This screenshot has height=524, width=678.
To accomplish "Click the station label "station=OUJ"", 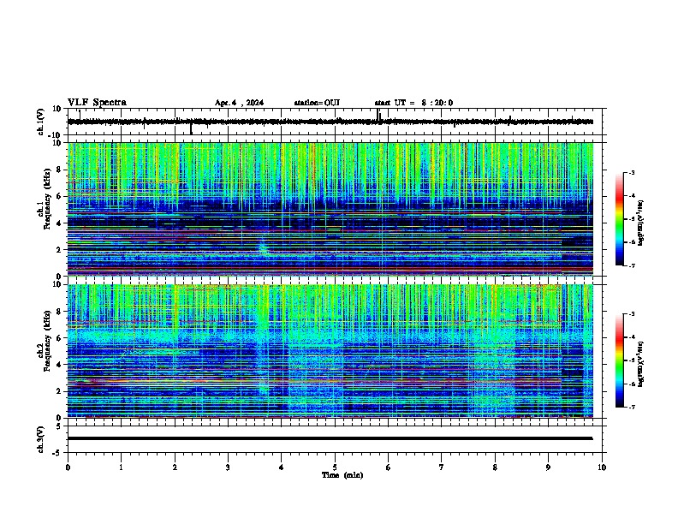I will pyautogui.click(x=317, y=103).
